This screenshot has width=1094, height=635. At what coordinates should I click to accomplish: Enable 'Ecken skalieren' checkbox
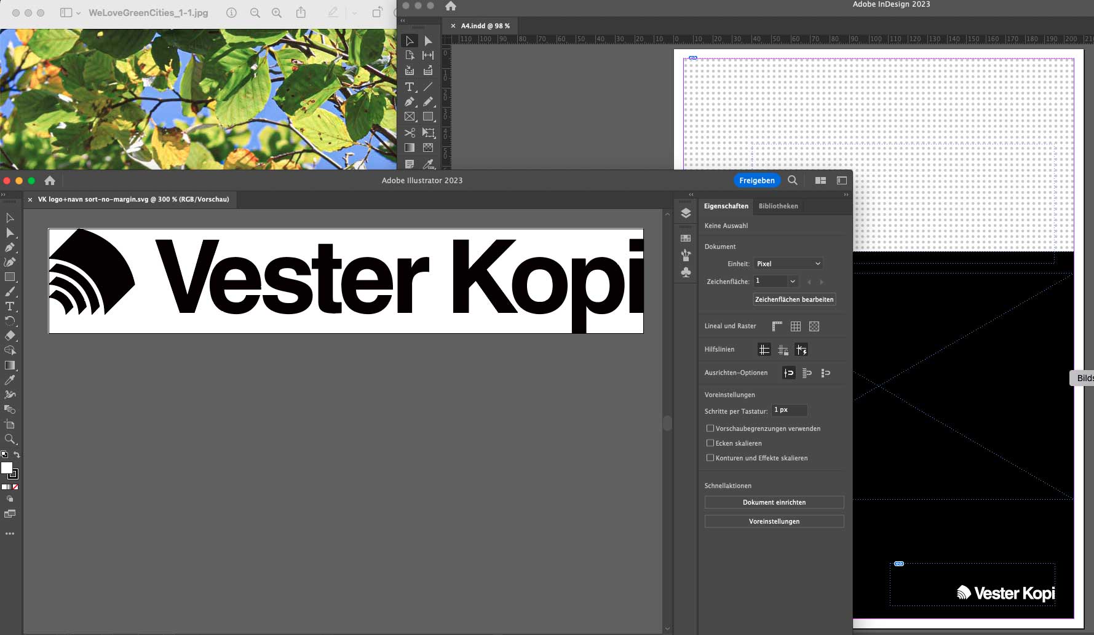(710, 443)
